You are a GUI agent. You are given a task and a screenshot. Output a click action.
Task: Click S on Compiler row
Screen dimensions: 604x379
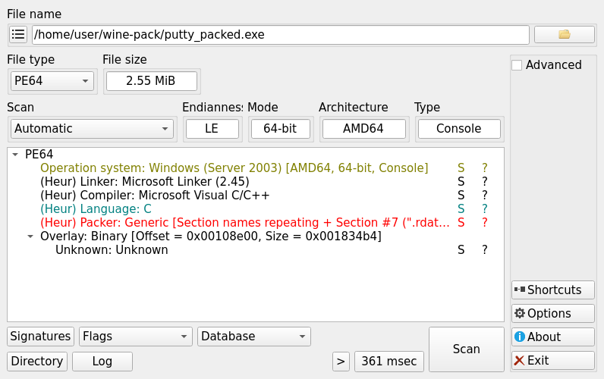point(461,196)
